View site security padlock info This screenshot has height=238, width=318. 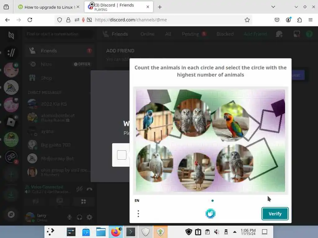[68, 20]
